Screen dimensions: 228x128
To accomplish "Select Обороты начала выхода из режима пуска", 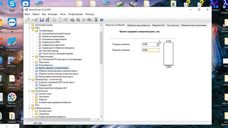I will tap(58, 71).
